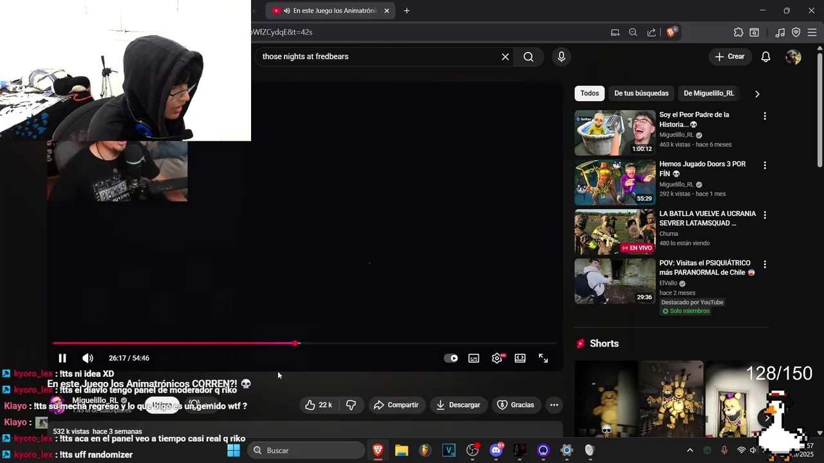Viewport: 824px width, 463px height.
Task: Select the Todos filter chip
Action: pyautogui.click(x=590, y=93)
